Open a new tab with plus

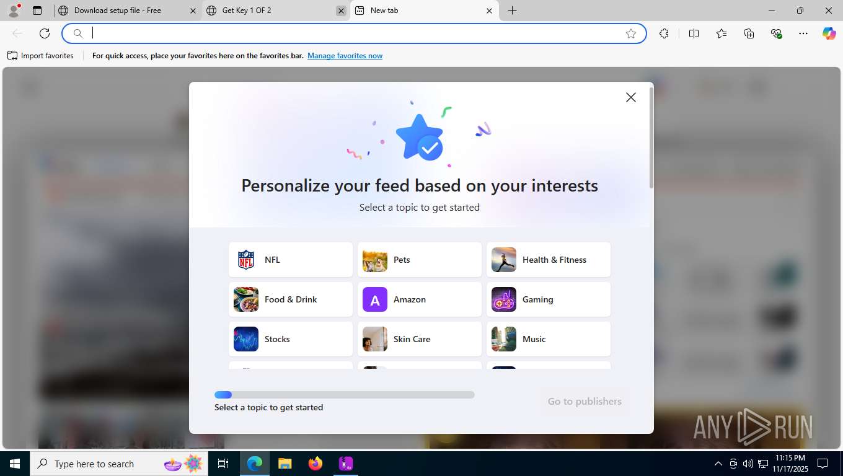coord(512,11)
